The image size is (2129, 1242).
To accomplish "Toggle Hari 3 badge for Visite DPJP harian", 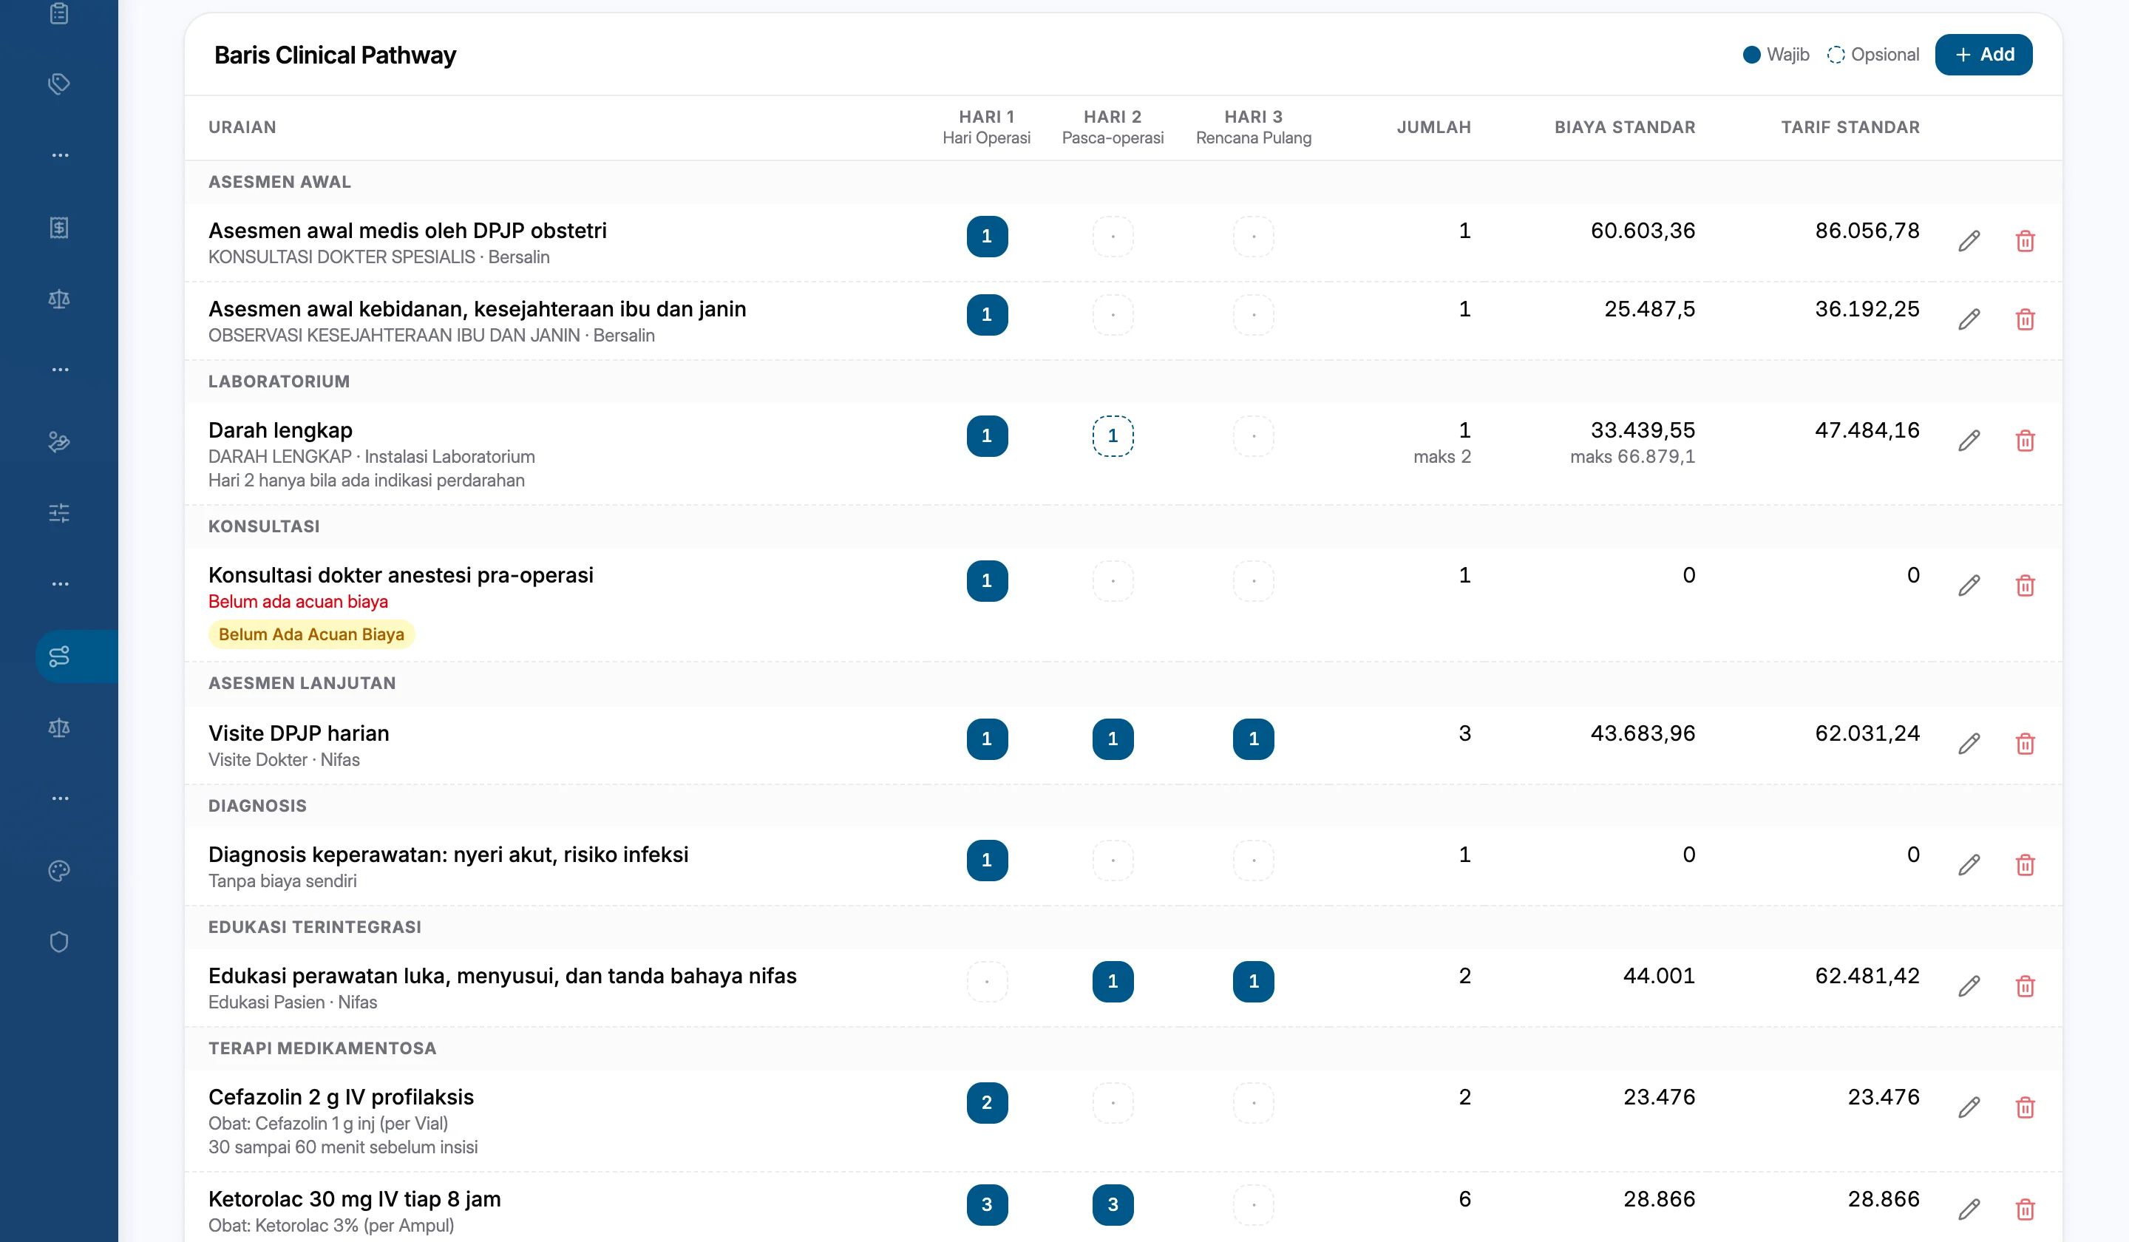I will [x=1253, y=739].
